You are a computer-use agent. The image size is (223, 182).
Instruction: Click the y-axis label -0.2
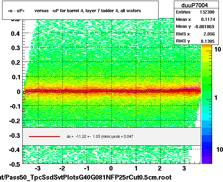(x=15, y=121)
